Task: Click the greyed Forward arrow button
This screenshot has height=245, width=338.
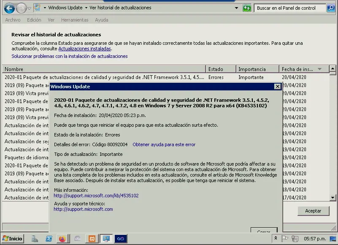Action: pyautogui.click(x=21, y=8)
